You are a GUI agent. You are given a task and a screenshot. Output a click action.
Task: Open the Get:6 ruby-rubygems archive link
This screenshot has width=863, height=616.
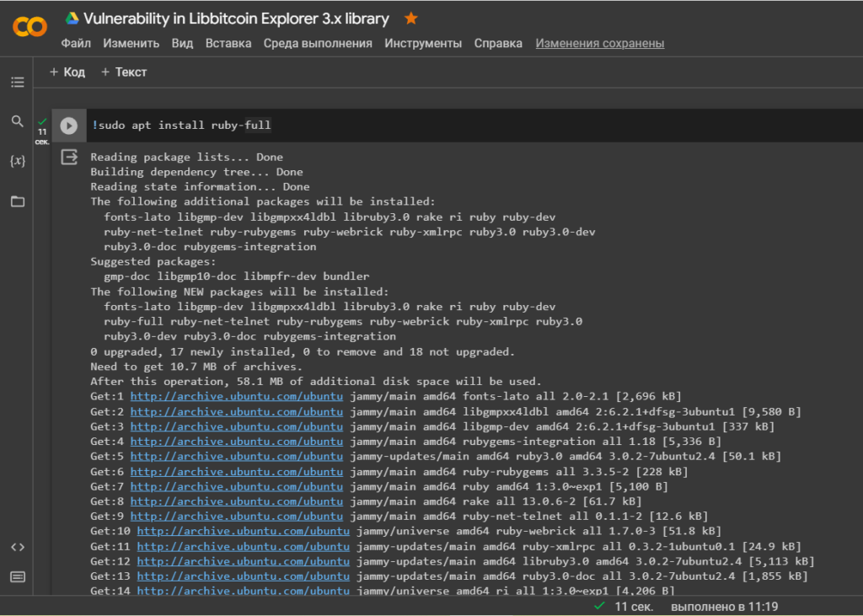tap(237, 472)
